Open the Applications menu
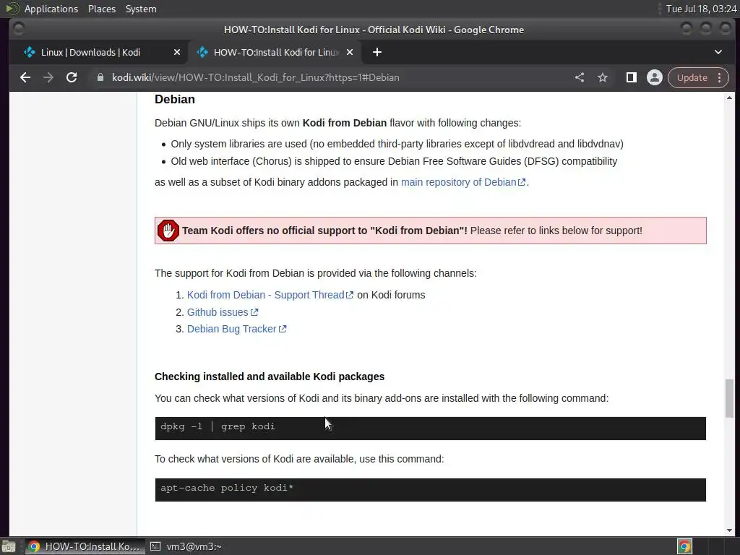 pos(51,9)
